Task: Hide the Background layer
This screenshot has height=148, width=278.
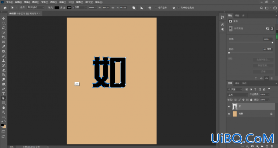Action: 229,114
